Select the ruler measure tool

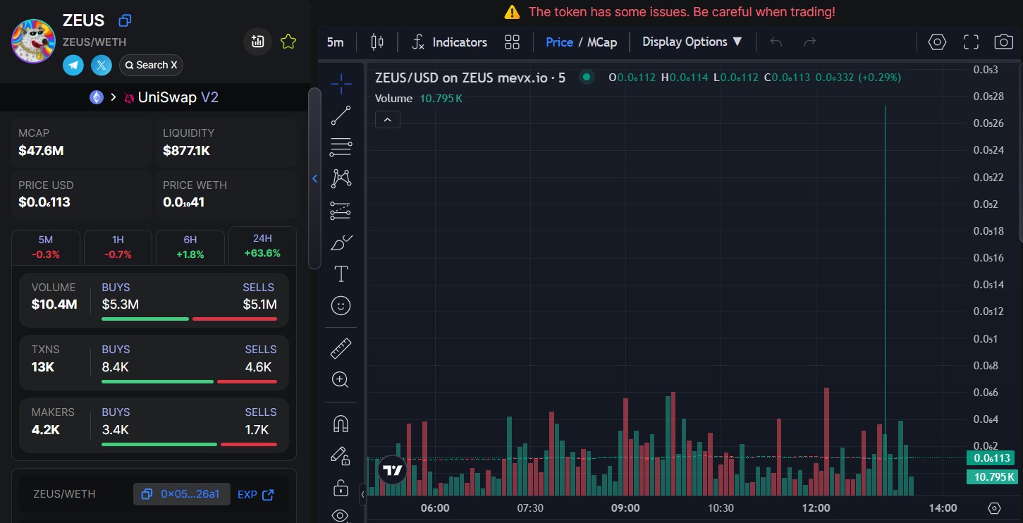341,348
